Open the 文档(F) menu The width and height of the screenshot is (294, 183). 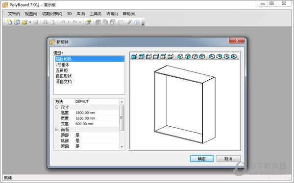(x=14, y=14)
